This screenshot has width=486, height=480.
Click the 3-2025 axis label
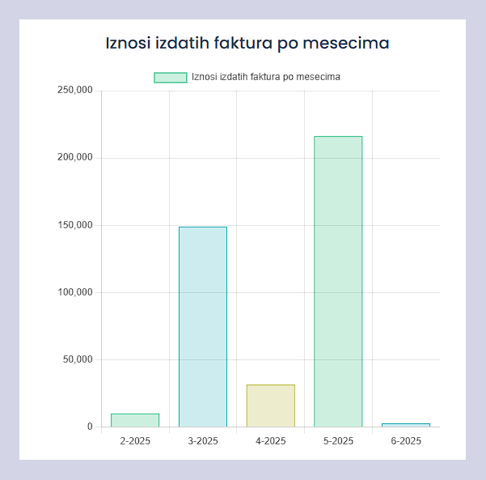point(203,441)
